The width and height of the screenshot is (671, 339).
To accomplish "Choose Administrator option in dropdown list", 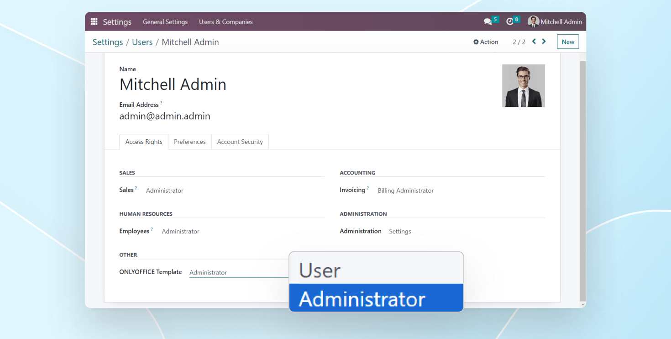I will point(376,299).
